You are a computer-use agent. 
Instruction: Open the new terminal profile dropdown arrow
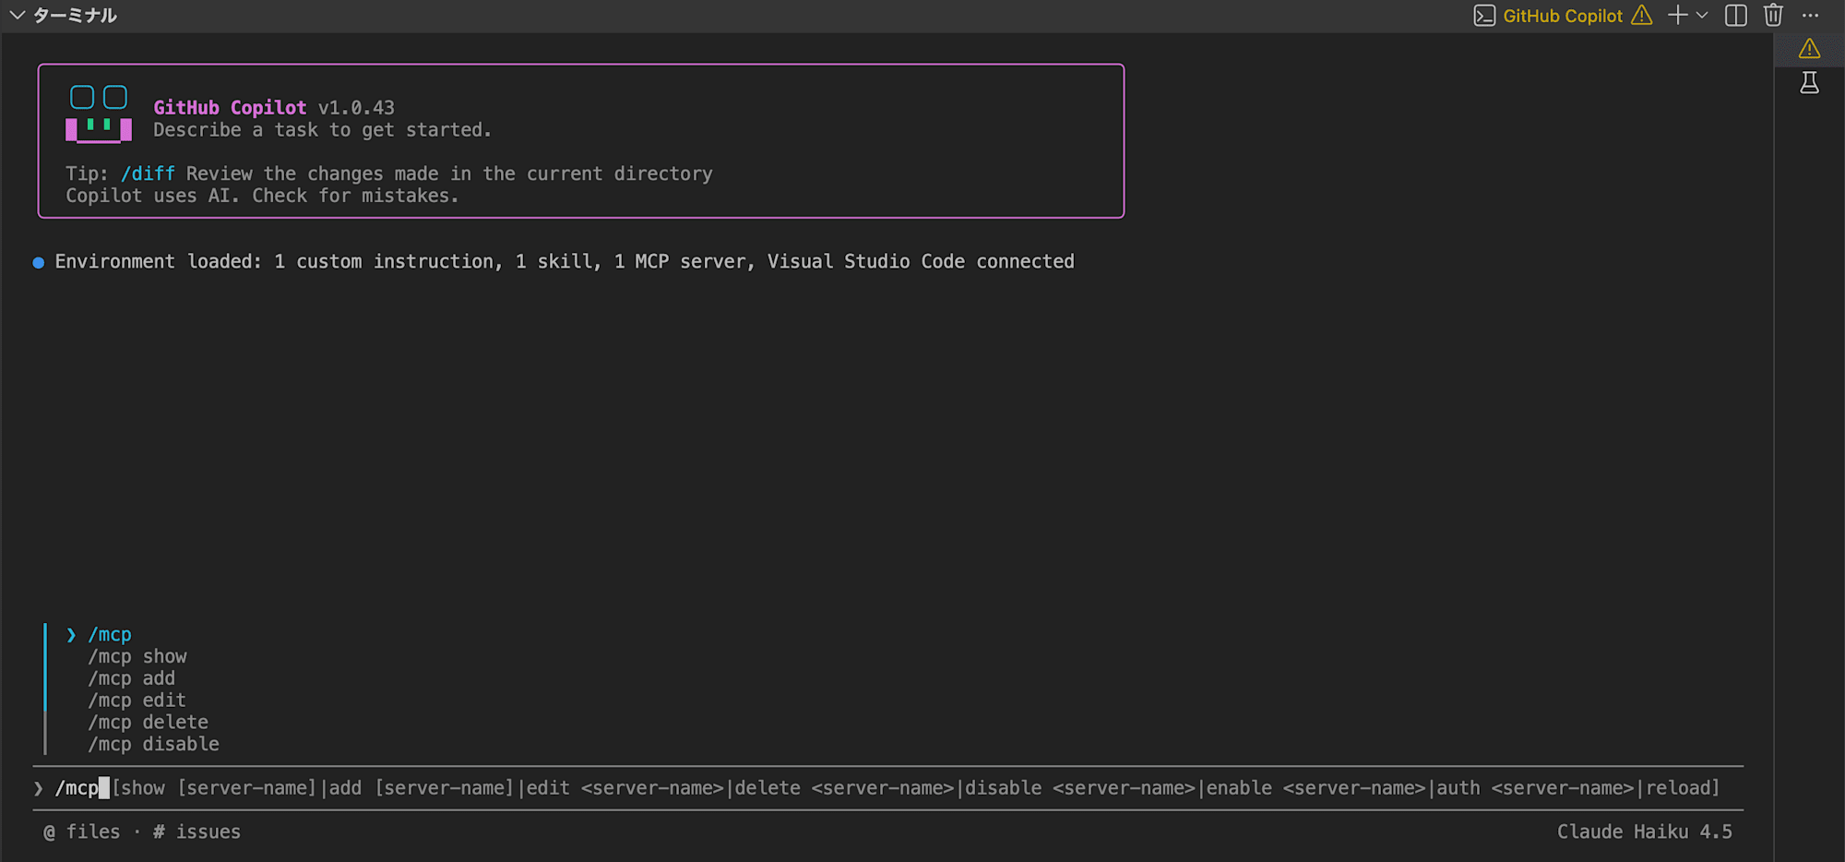(x=1703, y=16)
